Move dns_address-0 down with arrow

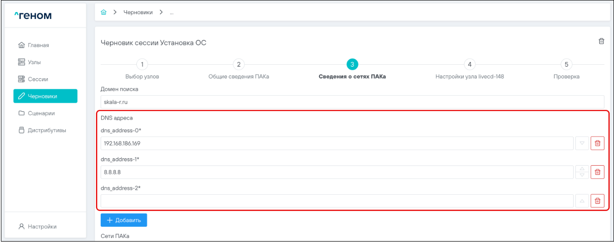(x=582, y=143)
